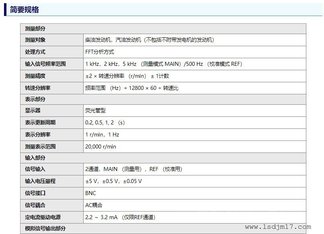Click the 表示部分 section header row
This screenshot has height=234, width=324.
click(x=35, y=99)
